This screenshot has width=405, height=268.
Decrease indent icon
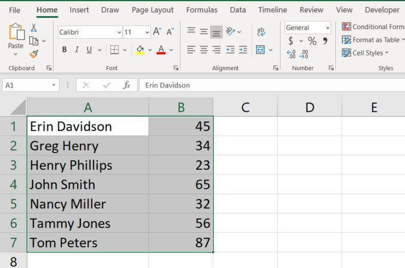(x=230, y=49)
